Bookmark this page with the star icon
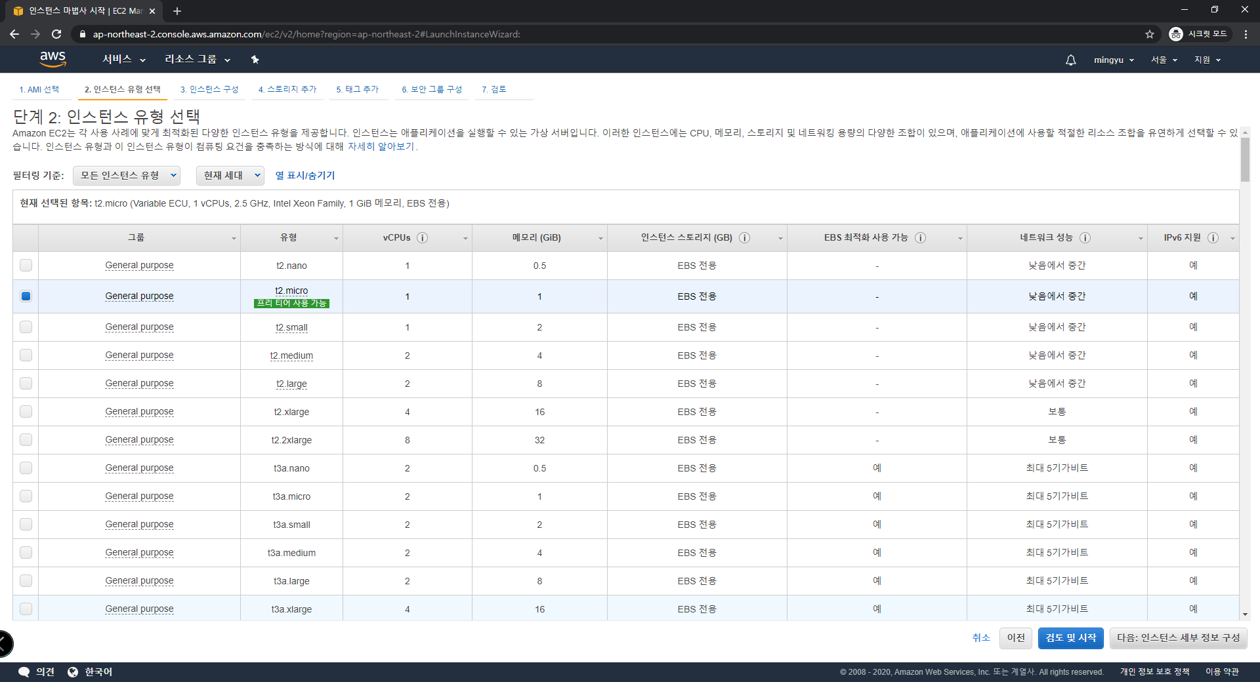The width and height of the screenshot is (1260, 682). pos(1150,34)
